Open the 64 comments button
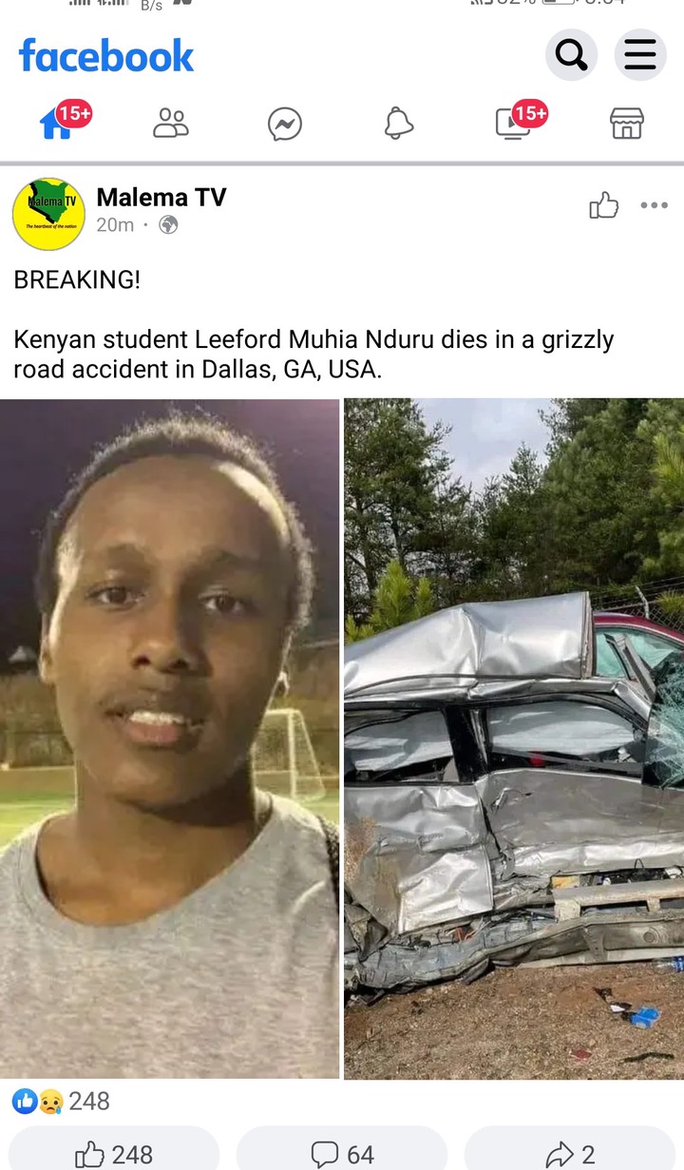The width and height of the screenshot is (684, 1170). [x=342, y=1153]
